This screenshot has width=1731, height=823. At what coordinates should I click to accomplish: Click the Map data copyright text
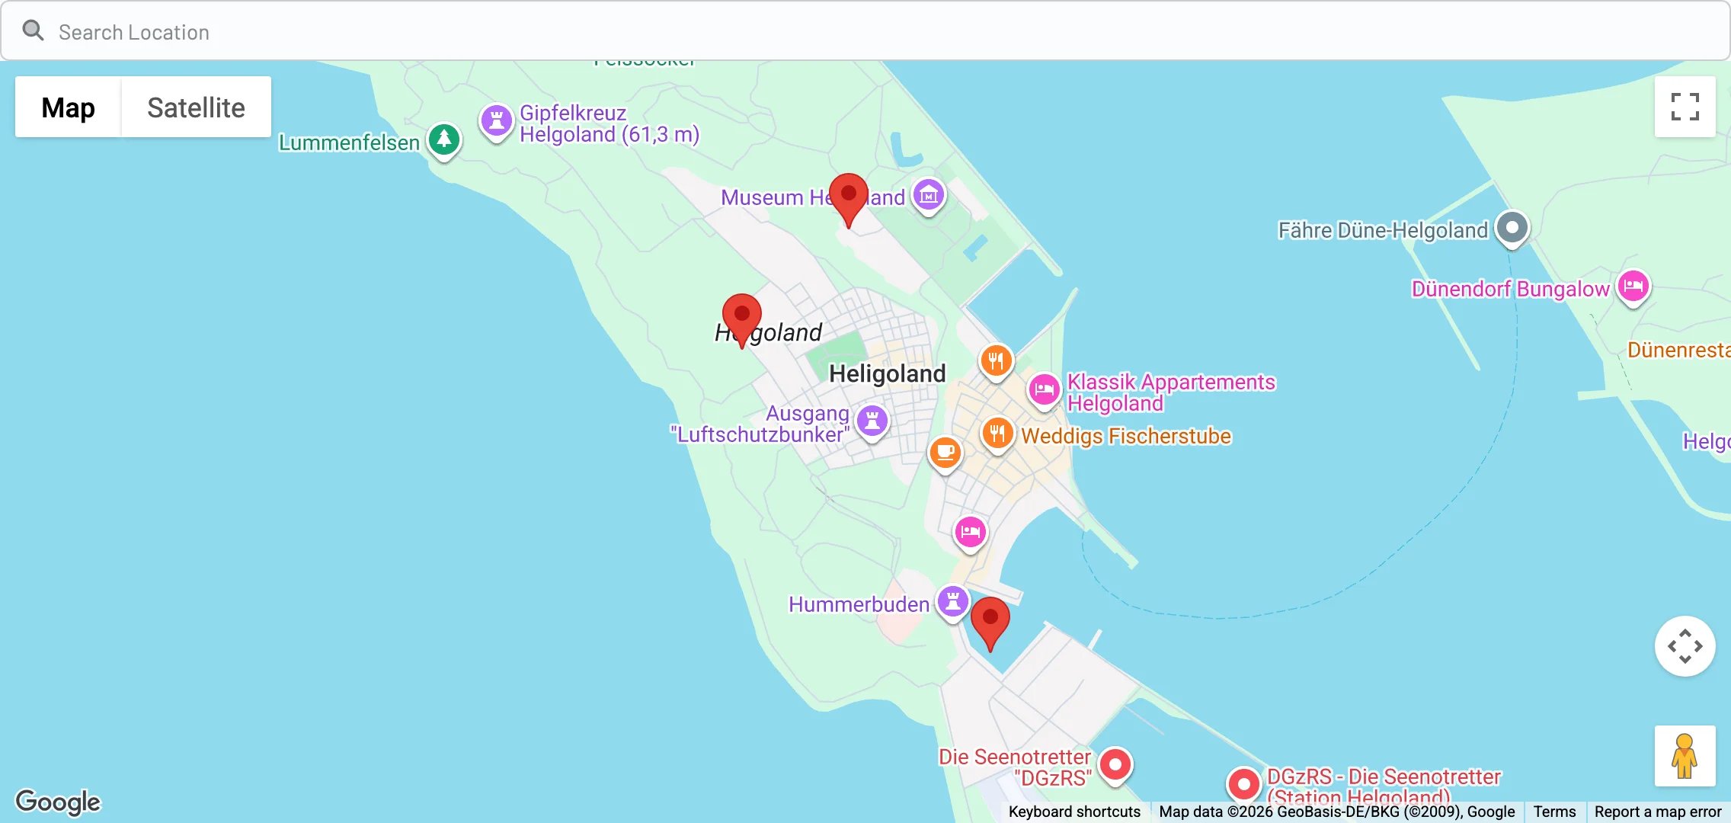[1337, 812]
